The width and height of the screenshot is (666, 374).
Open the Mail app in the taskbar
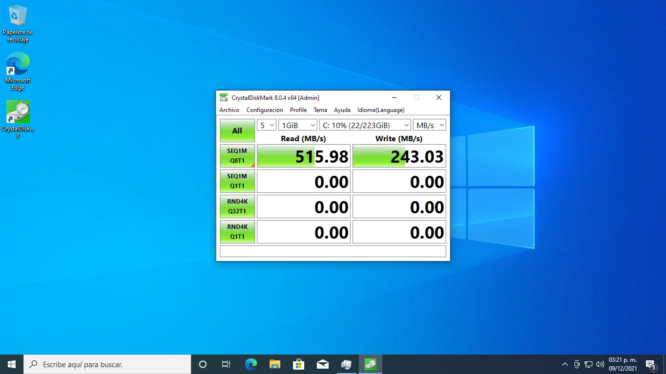pyautogui.click(x=322, y=364)
